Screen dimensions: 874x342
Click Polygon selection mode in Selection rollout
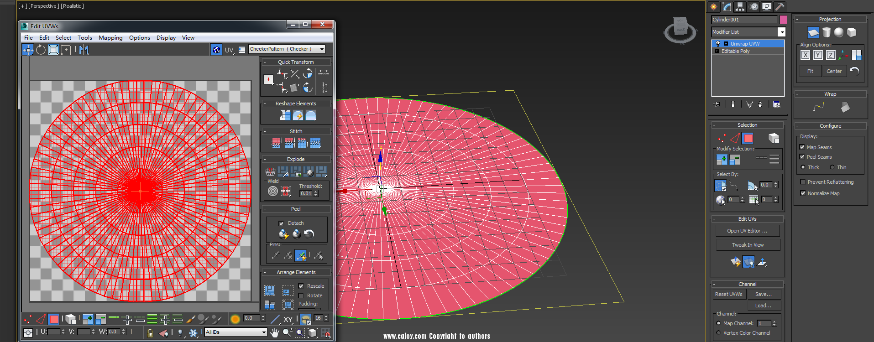point(748,138)
